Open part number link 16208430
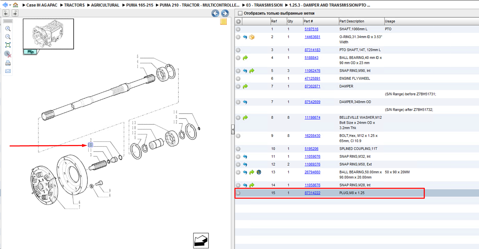The image size is (479, 249). click(x=312, y=136)
